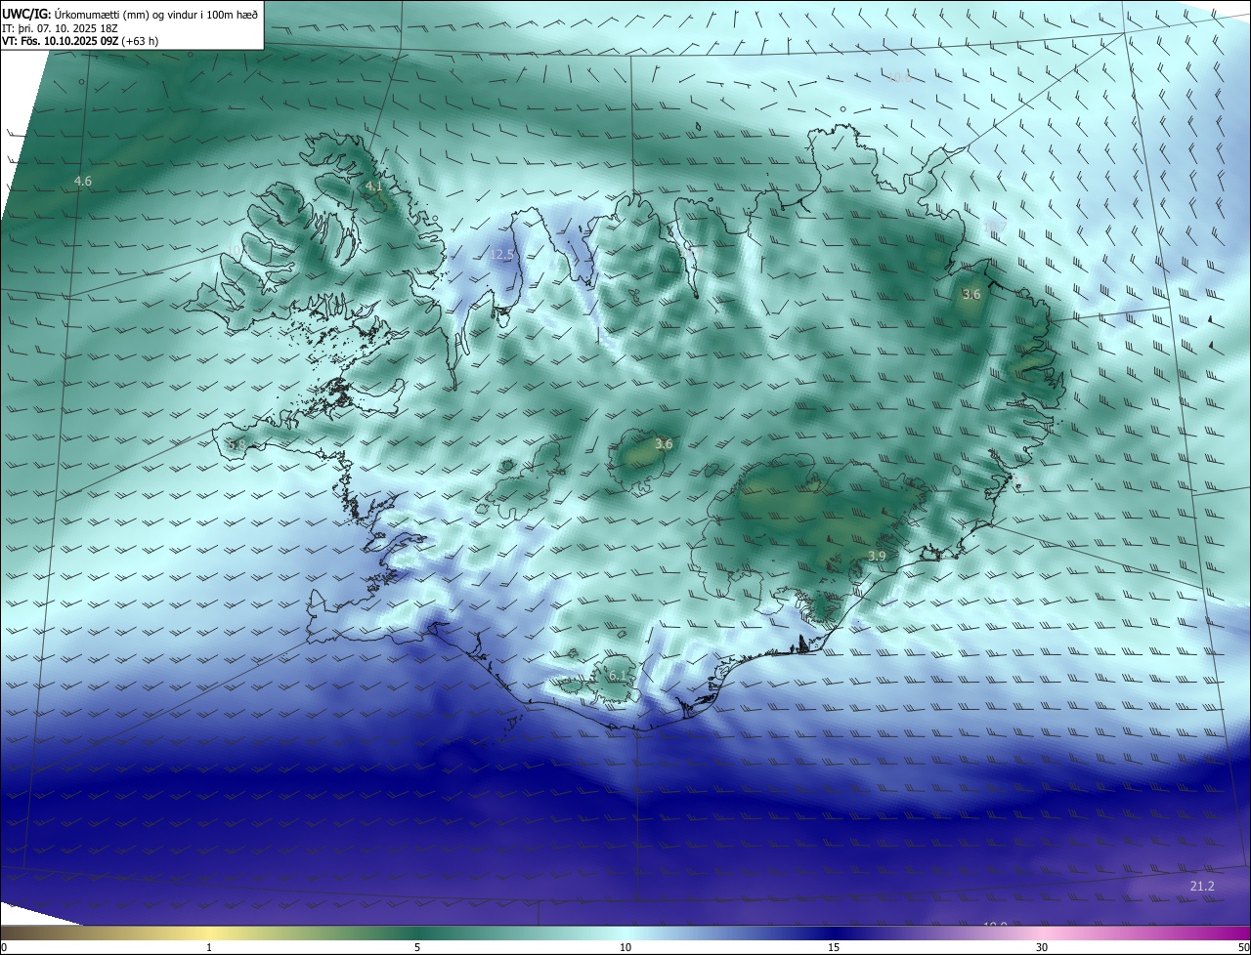Click the '3.6' label in central Iceland
Image resolution: width=1251 pixels, height=955 pixels.
[x=664, y=444]
